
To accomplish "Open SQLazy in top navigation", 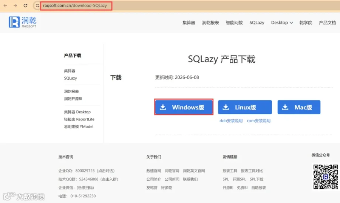I will [257, 23].
